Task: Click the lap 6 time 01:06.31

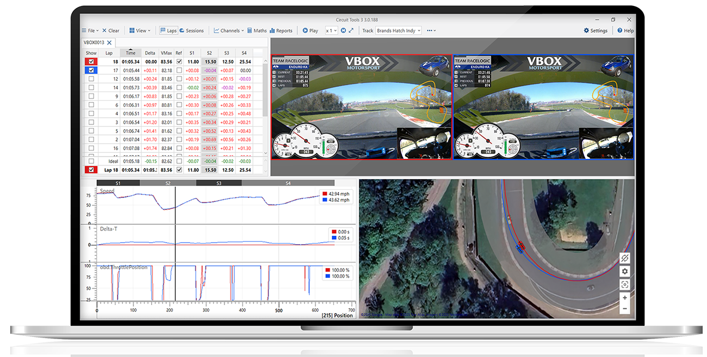Action: pyautogui.click(x=131, y=105)
